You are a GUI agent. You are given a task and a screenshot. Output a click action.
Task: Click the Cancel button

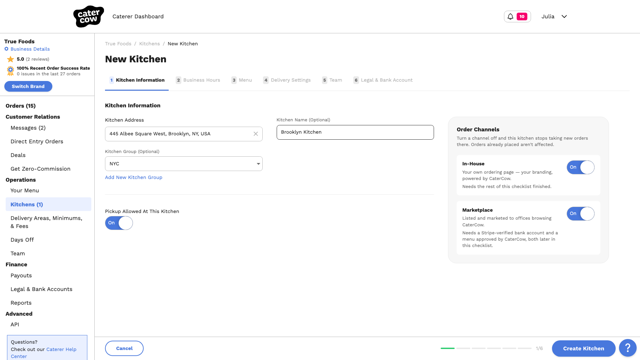click(124, 348)
